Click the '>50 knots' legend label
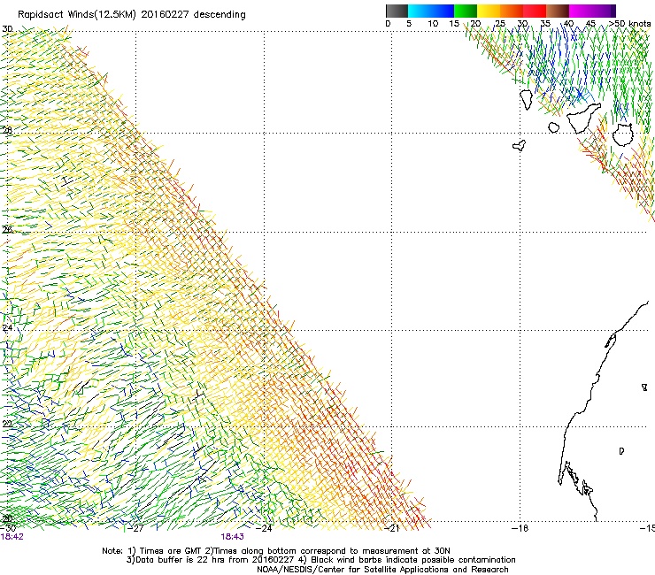Image resolution: width=655 pixels, height=575 pixels. click(x=629, y=24)
